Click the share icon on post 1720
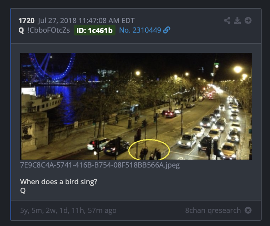 click(227, 20)
